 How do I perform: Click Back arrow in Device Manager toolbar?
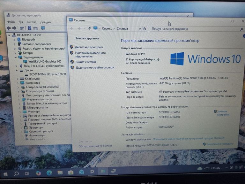[x=9, y=28]
